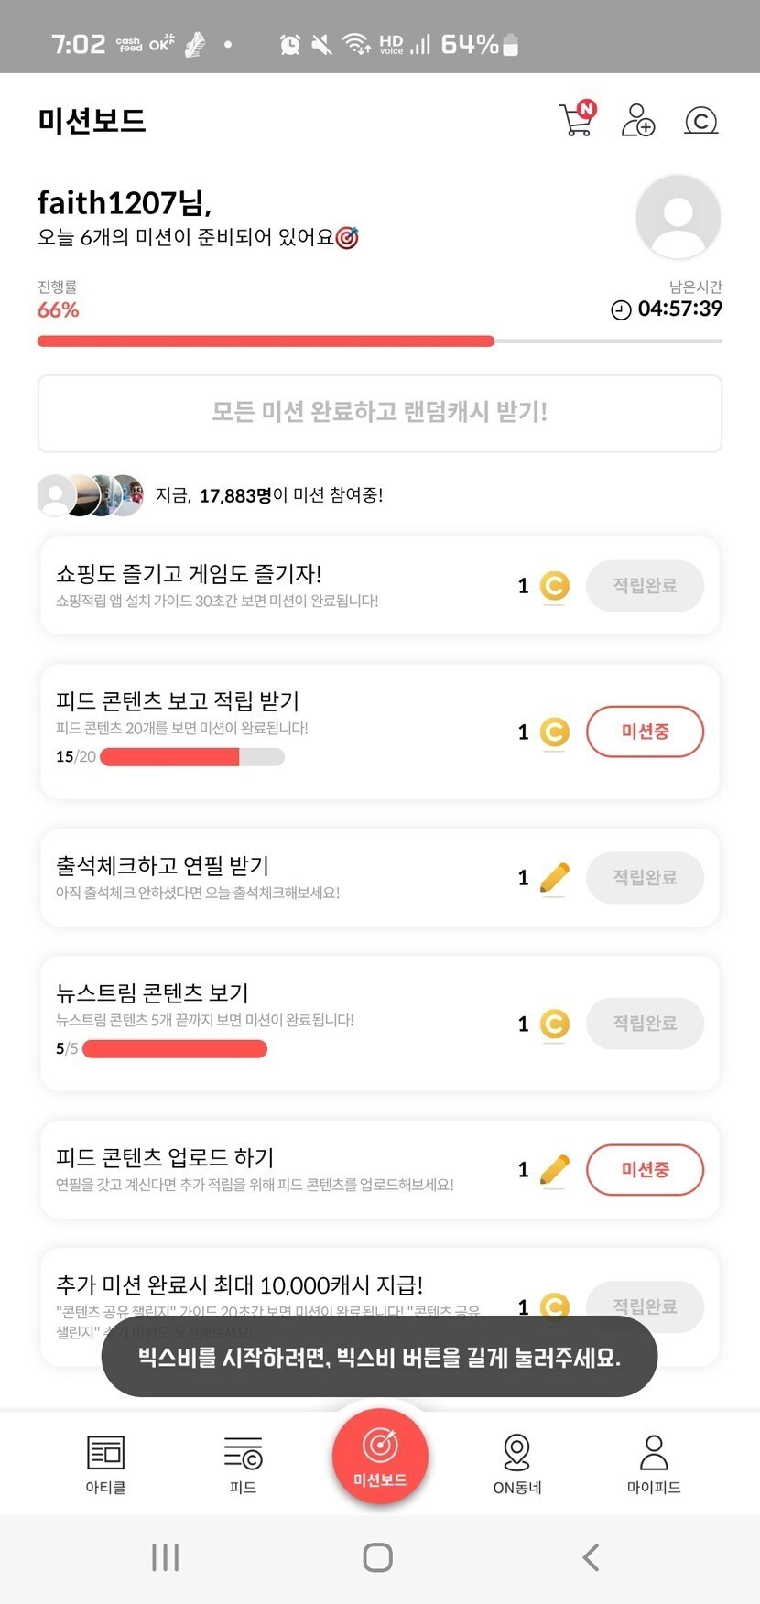The height and width of the screenshot is (1604, 760).
Task: Open the cash coin icon in header
Action: (x=700, y=120)
